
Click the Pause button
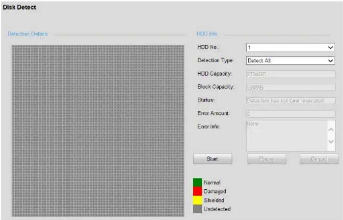(266, 159)
